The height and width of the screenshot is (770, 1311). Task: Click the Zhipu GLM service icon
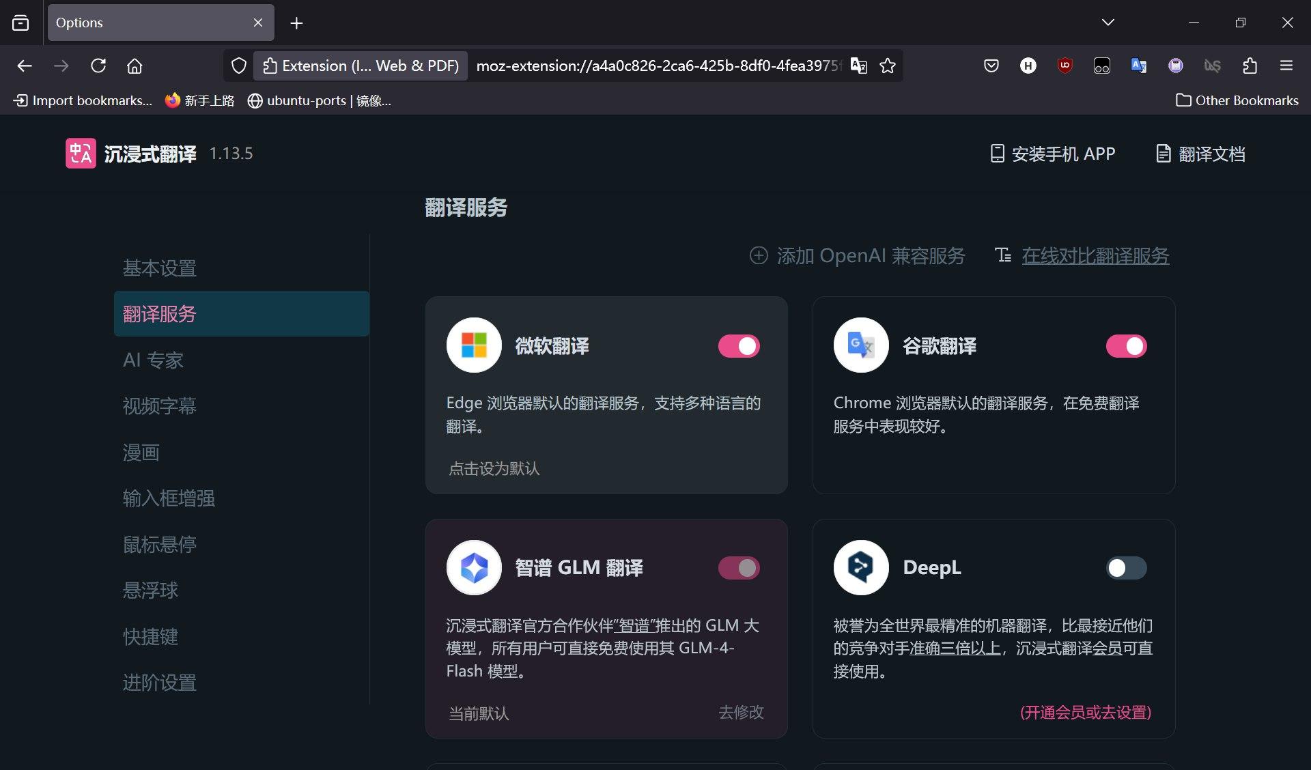point(474,567)
